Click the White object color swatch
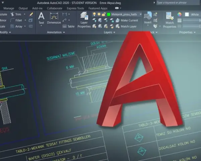Viewport: 201px width, 161px height. (187, 14)
